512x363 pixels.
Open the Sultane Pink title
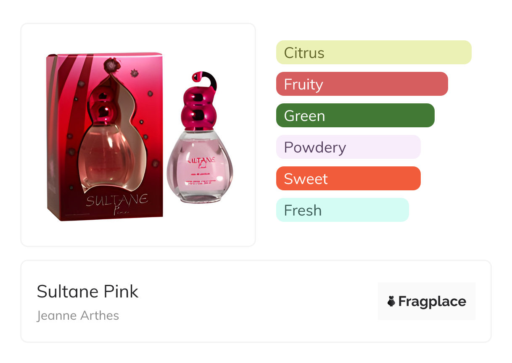[x=87, y=291]
